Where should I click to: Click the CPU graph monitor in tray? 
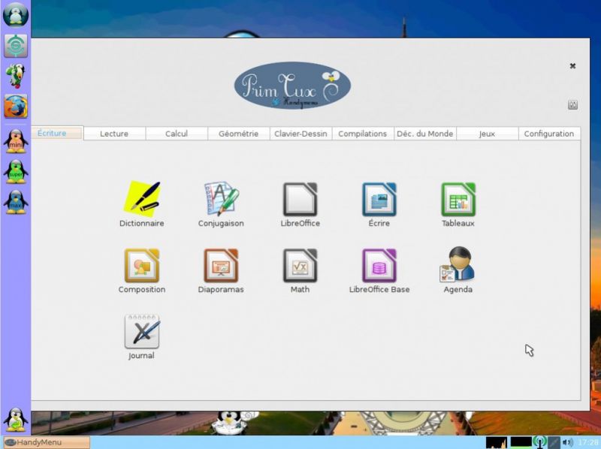click(497, 442)
